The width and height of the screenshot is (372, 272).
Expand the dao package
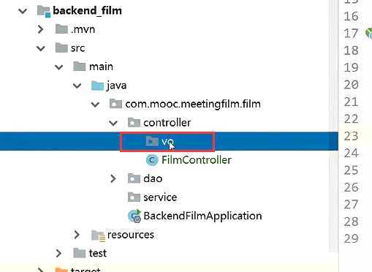click(x=113, y=178)
